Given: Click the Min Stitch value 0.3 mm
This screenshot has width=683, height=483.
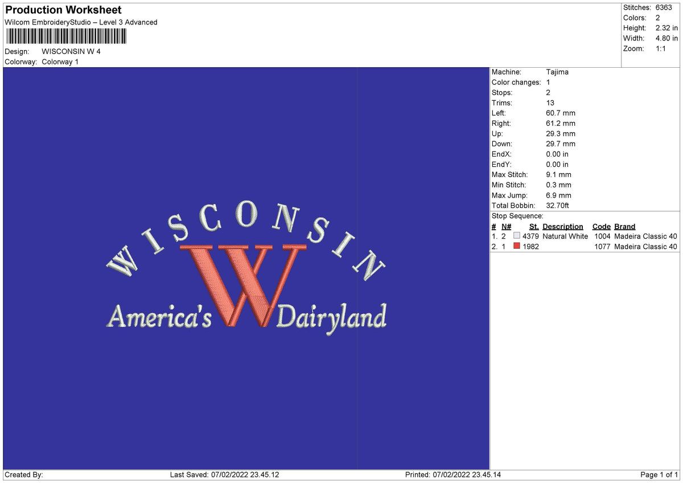Looking at the screenshot, I should [558, 185].
